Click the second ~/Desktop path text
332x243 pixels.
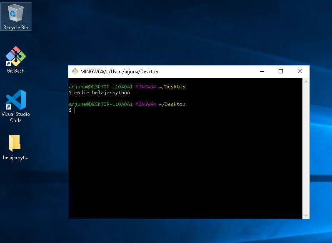point(172,104)
